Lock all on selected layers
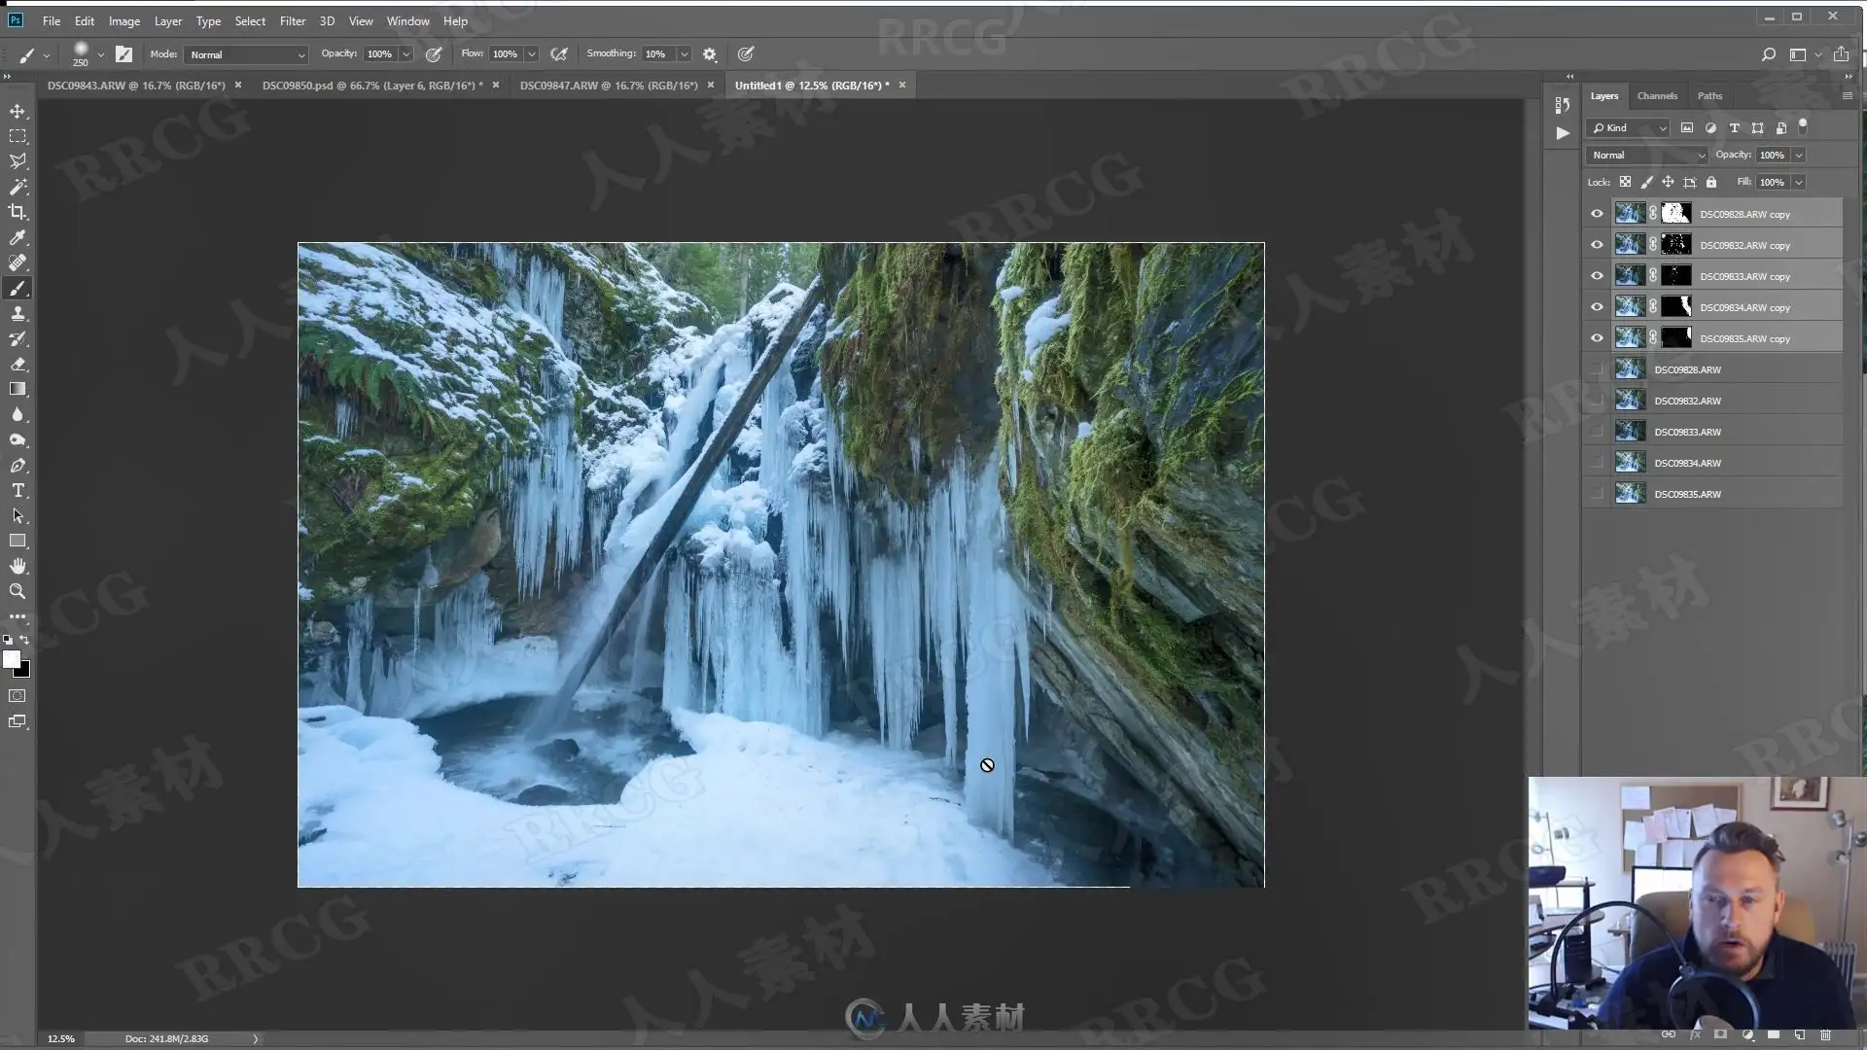This screenshot has width=1867, height=1050. coord(1711,182)
